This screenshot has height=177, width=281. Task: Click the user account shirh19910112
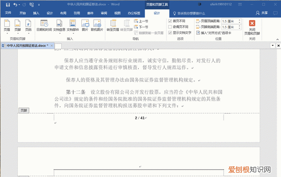(221, 4)
